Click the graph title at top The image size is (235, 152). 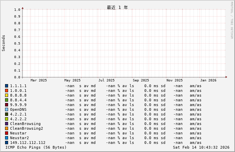[117, 7]
